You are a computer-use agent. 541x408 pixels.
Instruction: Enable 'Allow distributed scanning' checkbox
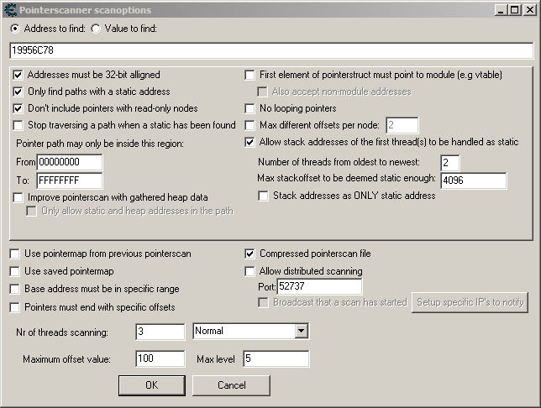tap(250, 271)
